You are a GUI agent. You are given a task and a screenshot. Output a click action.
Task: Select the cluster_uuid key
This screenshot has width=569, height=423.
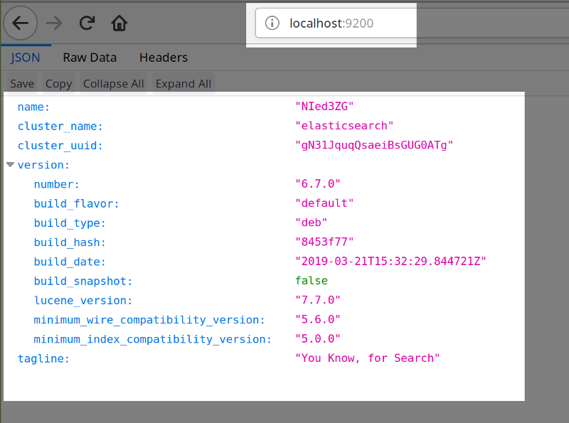point(60,146)
